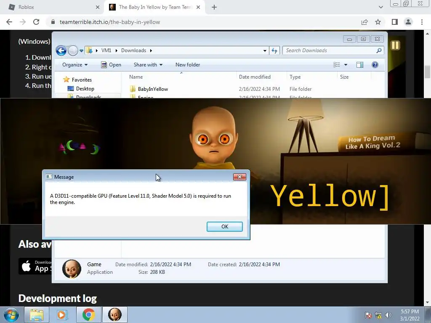This screenshot has width=431, height=323.
Task: Open the Windows Start menu
Action: click(x=11, y=315)
